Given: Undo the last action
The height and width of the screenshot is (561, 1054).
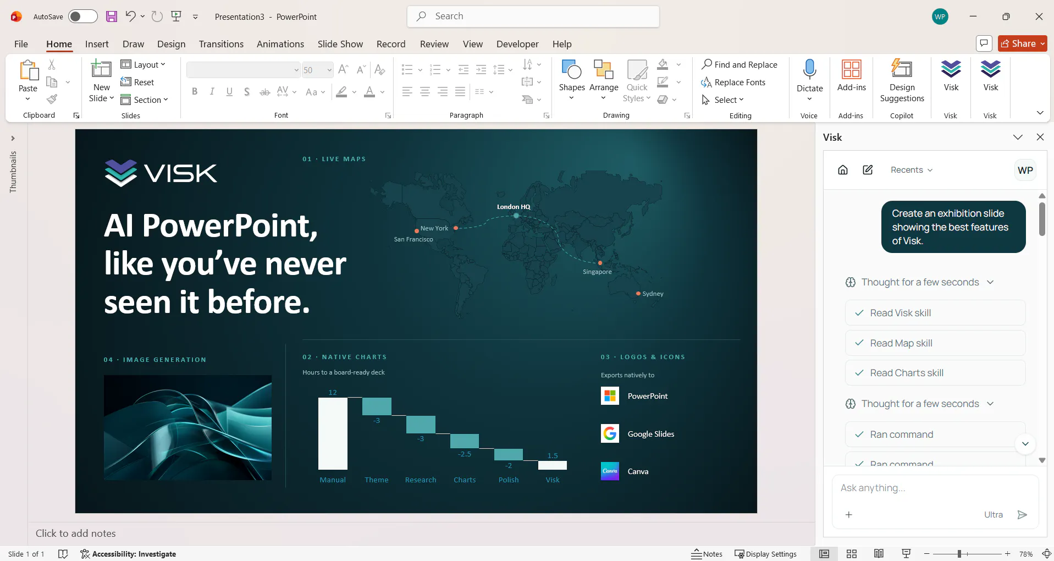Looking at the screenshot, I should [130, 16].
